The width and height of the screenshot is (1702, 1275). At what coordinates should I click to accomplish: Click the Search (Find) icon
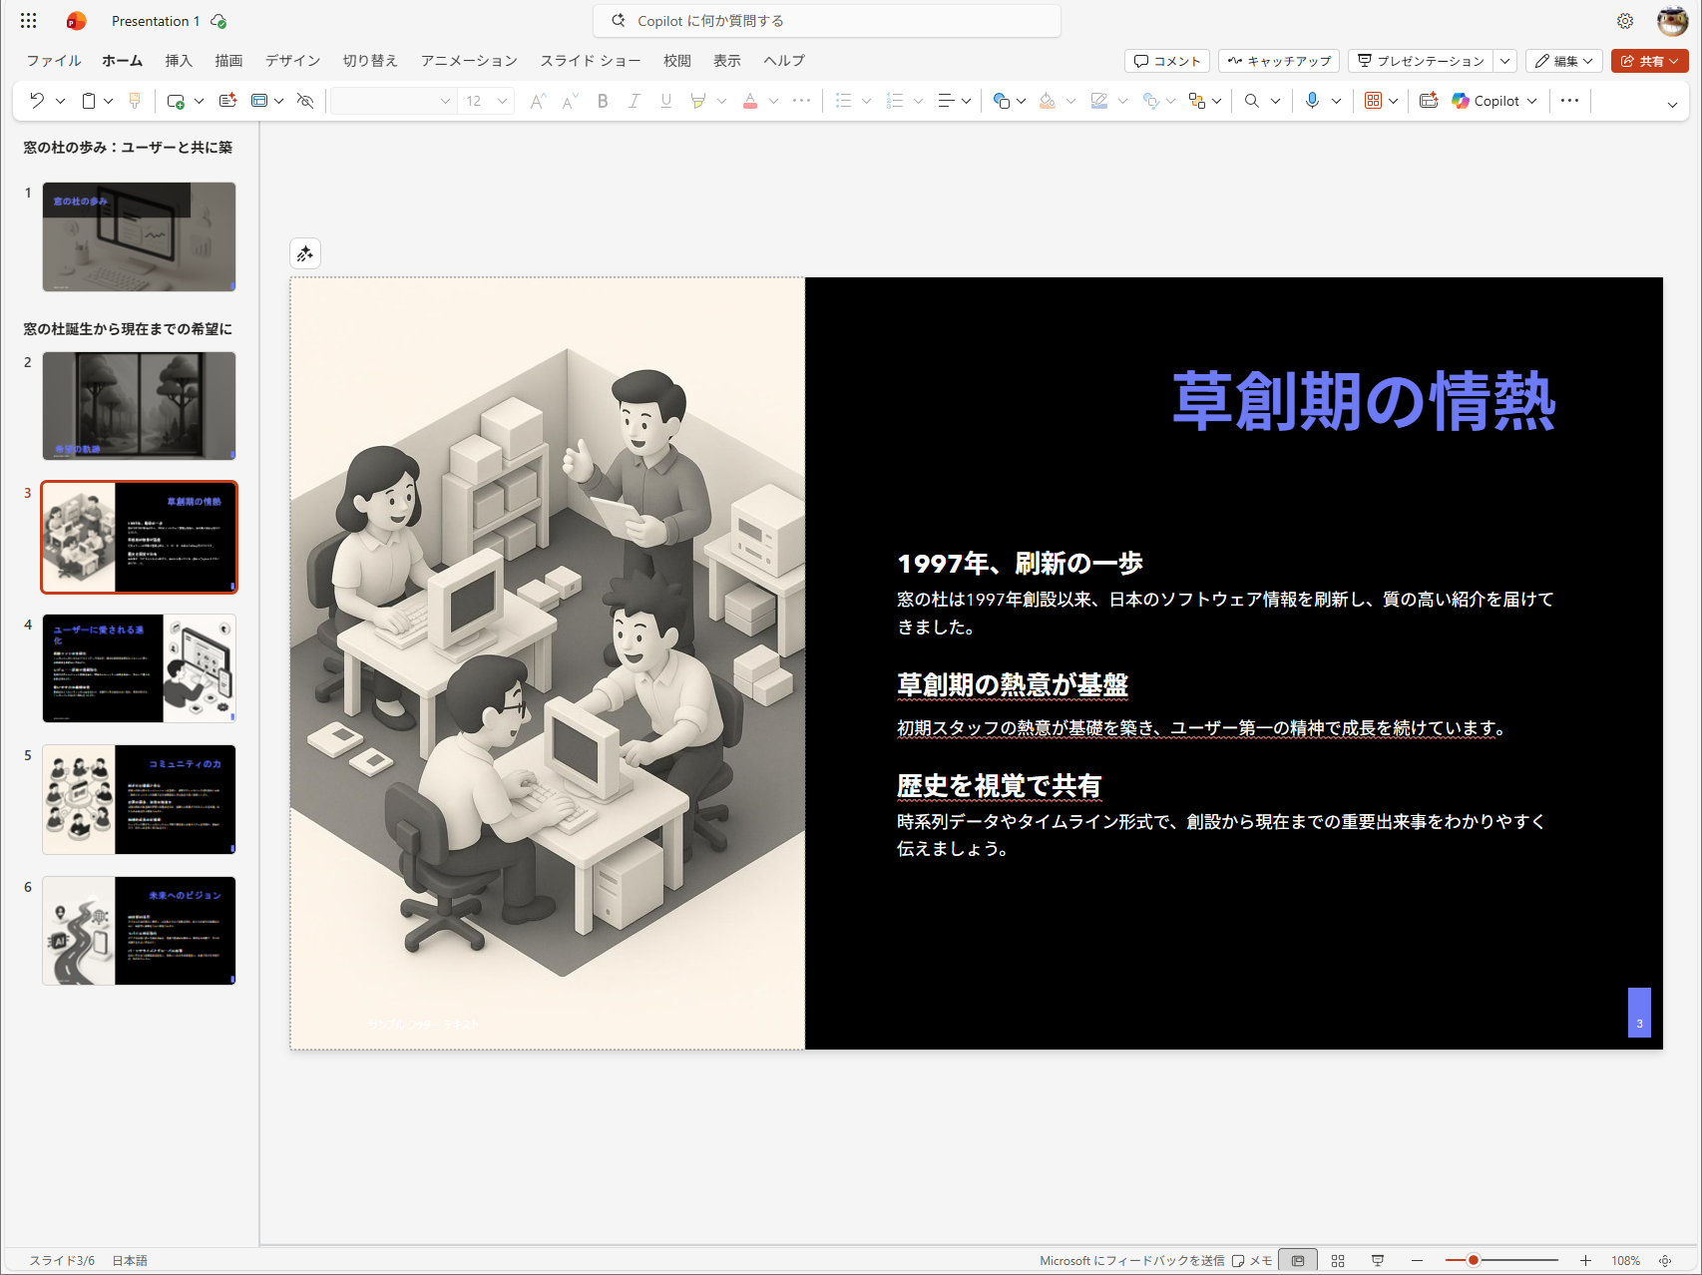[x=1252, y=100]
